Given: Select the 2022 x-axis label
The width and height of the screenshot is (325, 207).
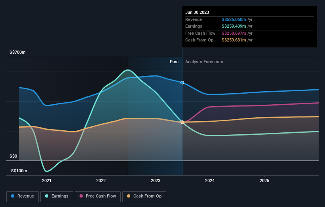Looking at the screenshot, I should click(101, 181).
